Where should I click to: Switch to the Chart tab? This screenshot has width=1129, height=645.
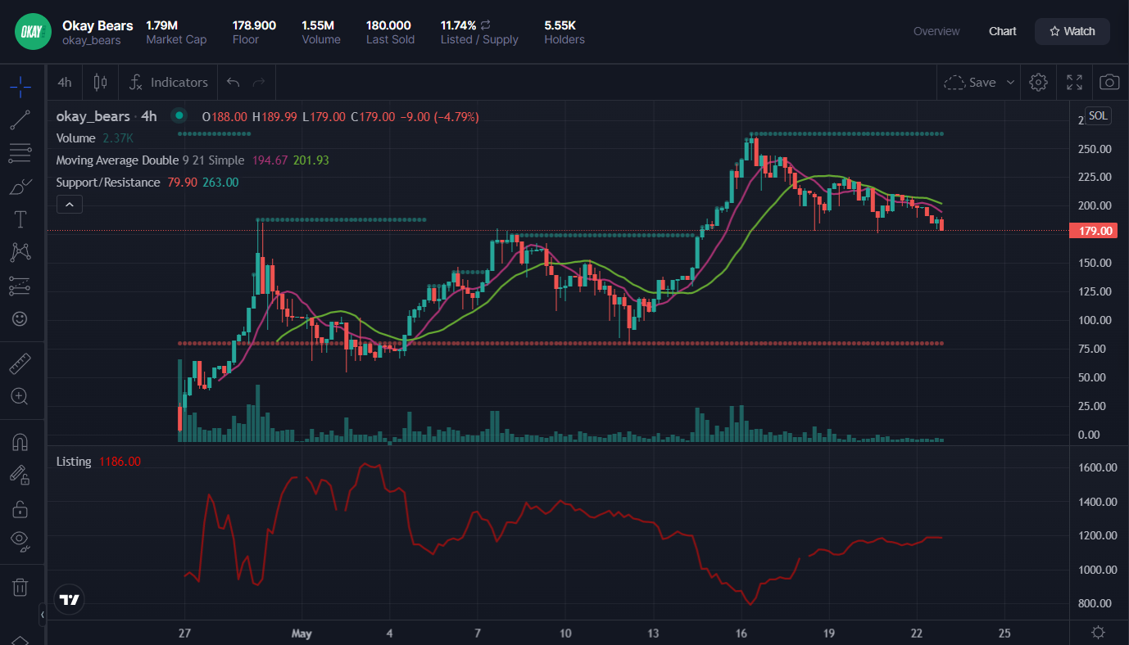[x=1003, y=31]
